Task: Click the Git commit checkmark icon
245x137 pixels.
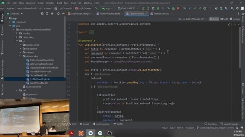Action: (195, 8)
